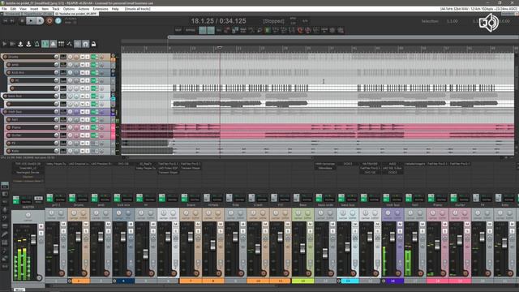Open the Actions menu
519x292 pixels.
84,9
